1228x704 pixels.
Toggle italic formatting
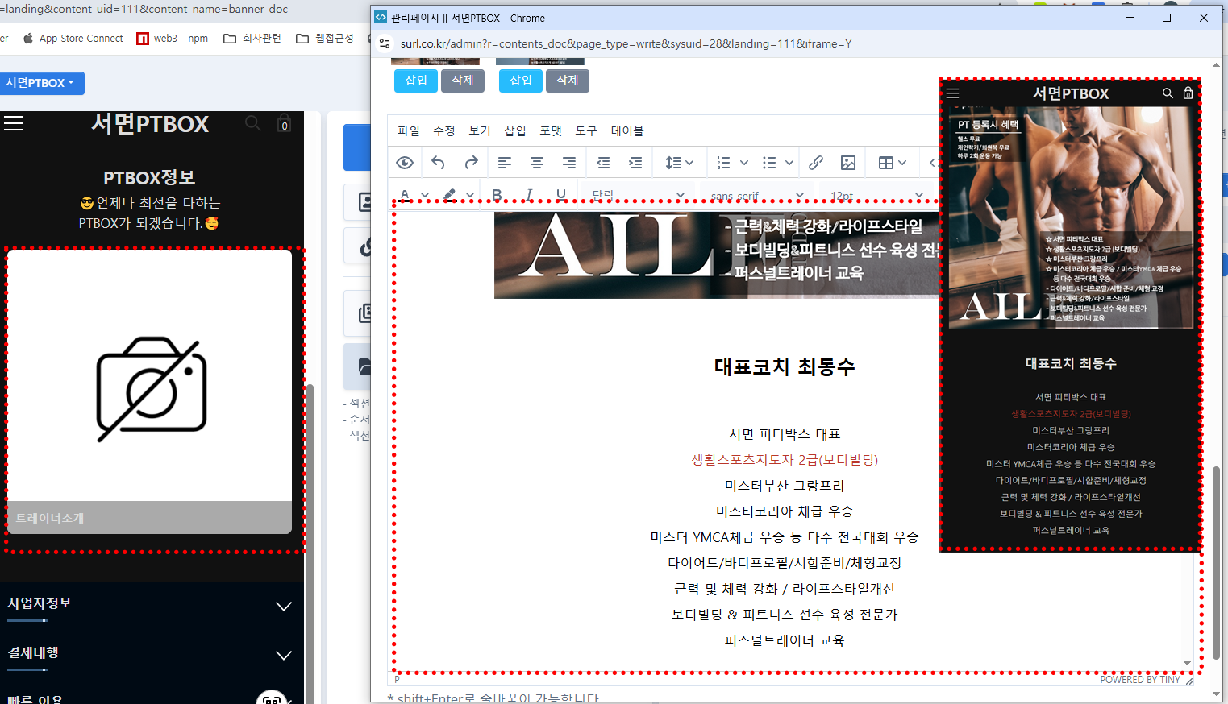(529, 195)
